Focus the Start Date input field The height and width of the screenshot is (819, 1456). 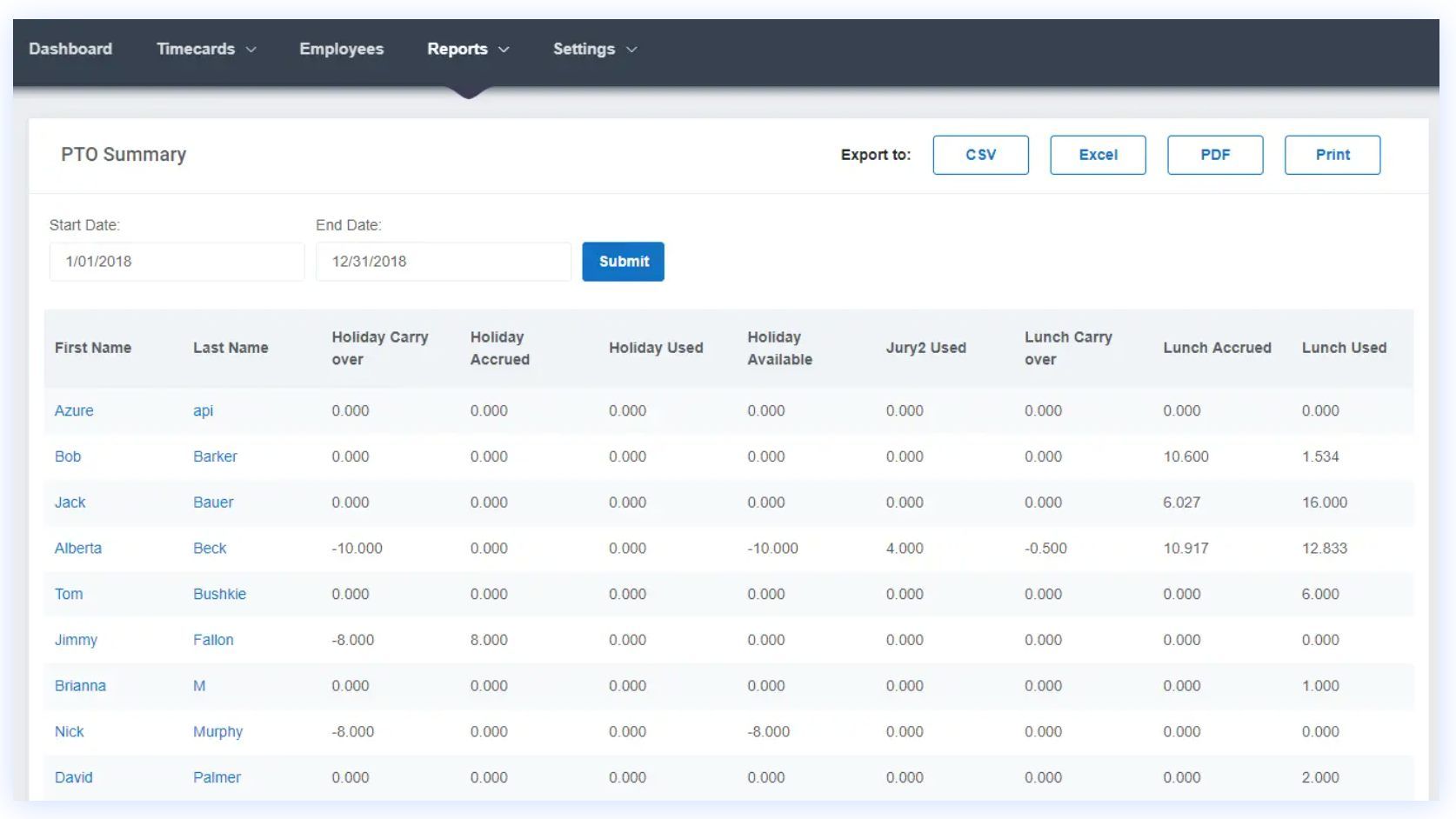[x=177, y=262]
